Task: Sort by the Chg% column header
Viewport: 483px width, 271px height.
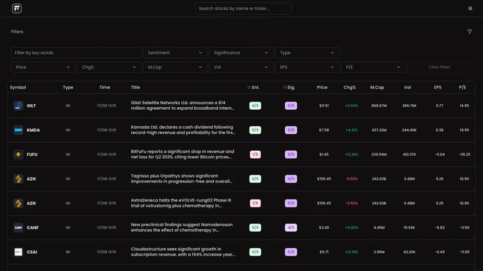Action: click(x=350, y=87)
